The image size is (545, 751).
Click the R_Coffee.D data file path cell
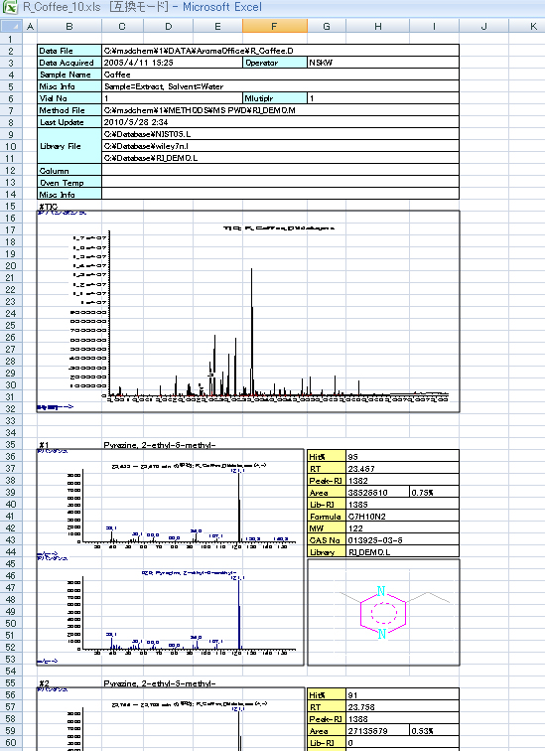click(x=280, y=51)
